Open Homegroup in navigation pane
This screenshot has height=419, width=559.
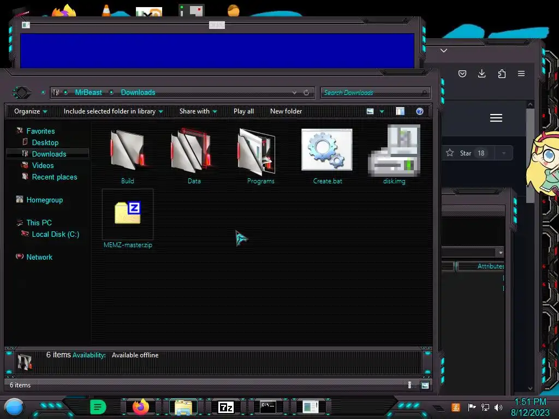pos(44,200)
